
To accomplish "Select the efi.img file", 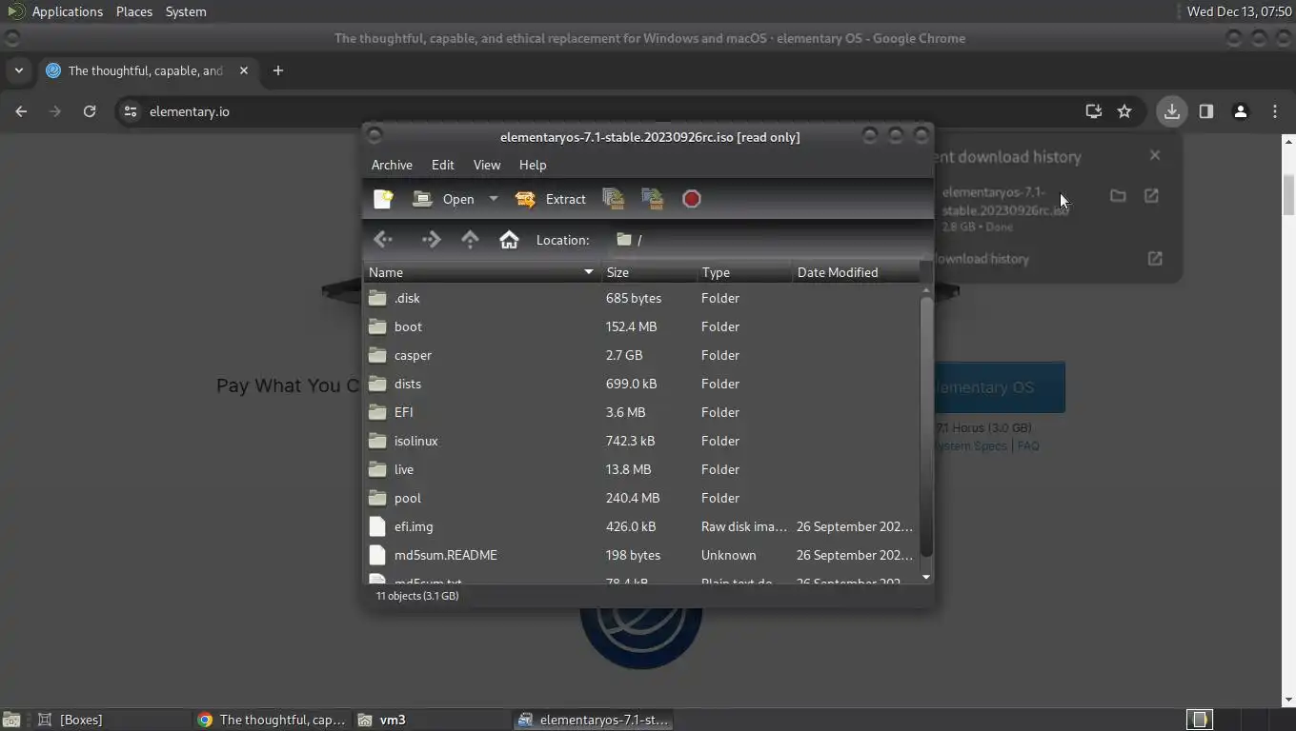I will 640,526.
